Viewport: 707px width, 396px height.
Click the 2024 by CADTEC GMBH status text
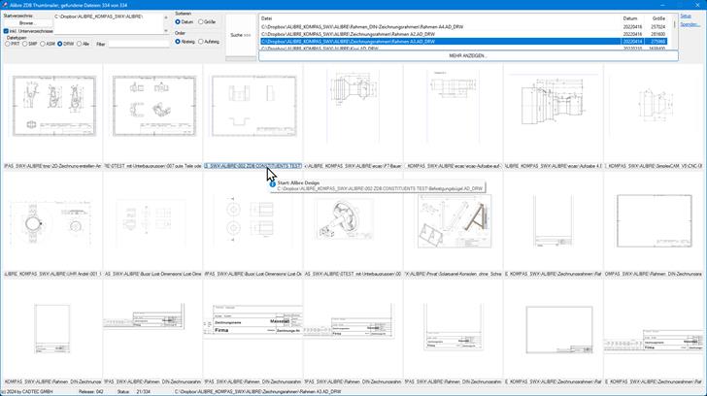pyautogui.click(x=27, y=392)
